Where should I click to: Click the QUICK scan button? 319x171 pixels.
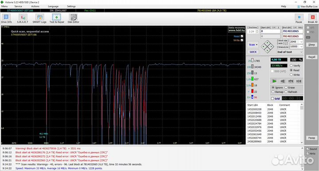[x=253, y=52]
